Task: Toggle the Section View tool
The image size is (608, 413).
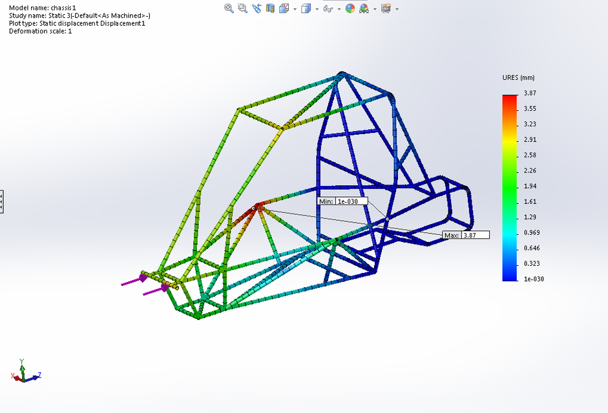Action: click(x=270, y=8)
